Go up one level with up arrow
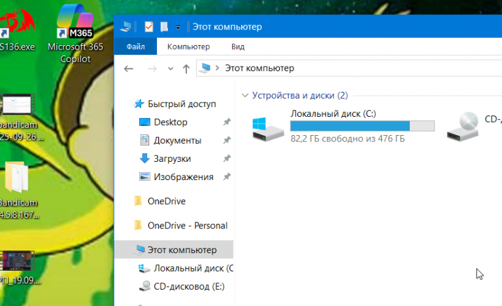Image resolution: width=502 pixels, height=306 pixels. click(186, 69)
